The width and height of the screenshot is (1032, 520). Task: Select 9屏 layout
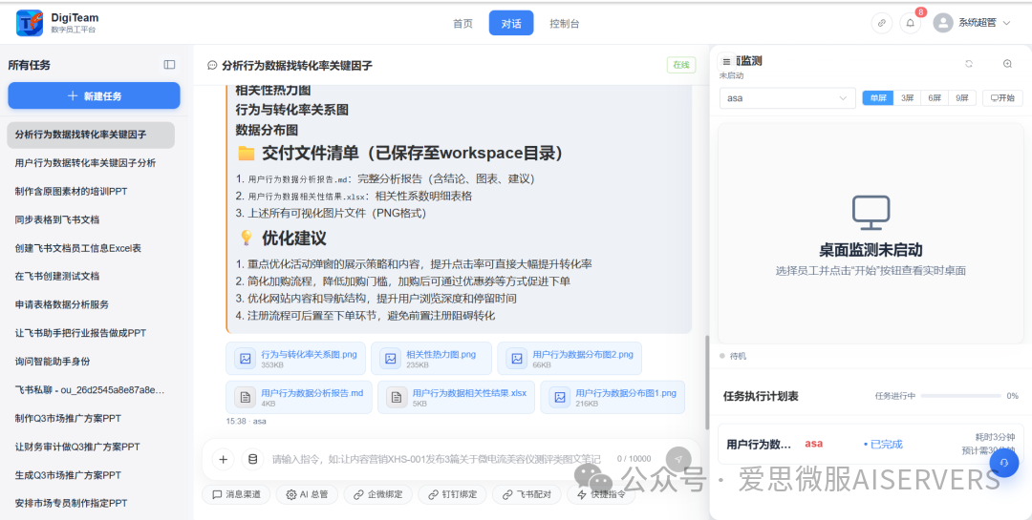coord(962,98)
